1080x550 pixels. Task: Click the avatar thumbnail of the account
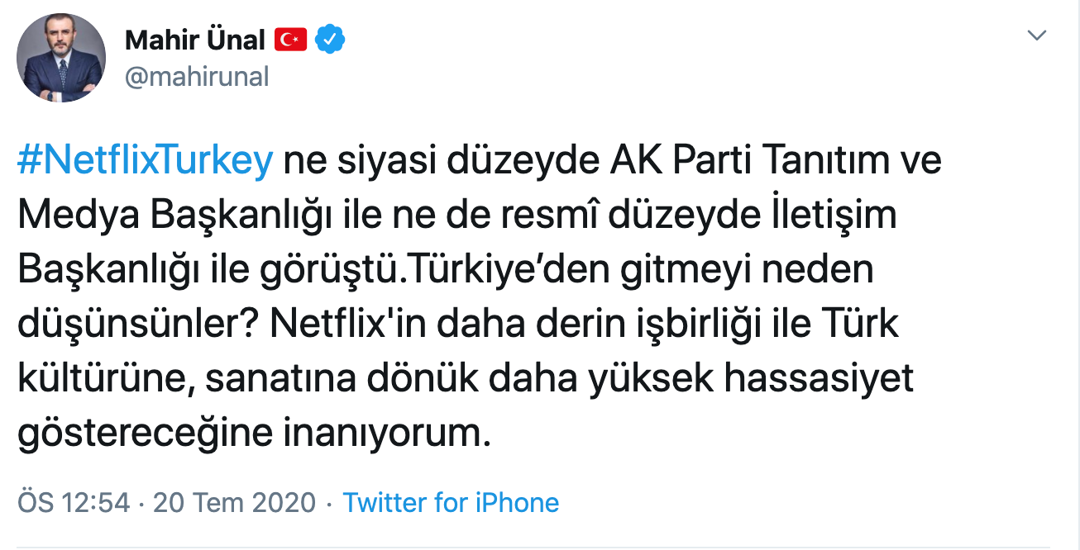tap(60, 58)
